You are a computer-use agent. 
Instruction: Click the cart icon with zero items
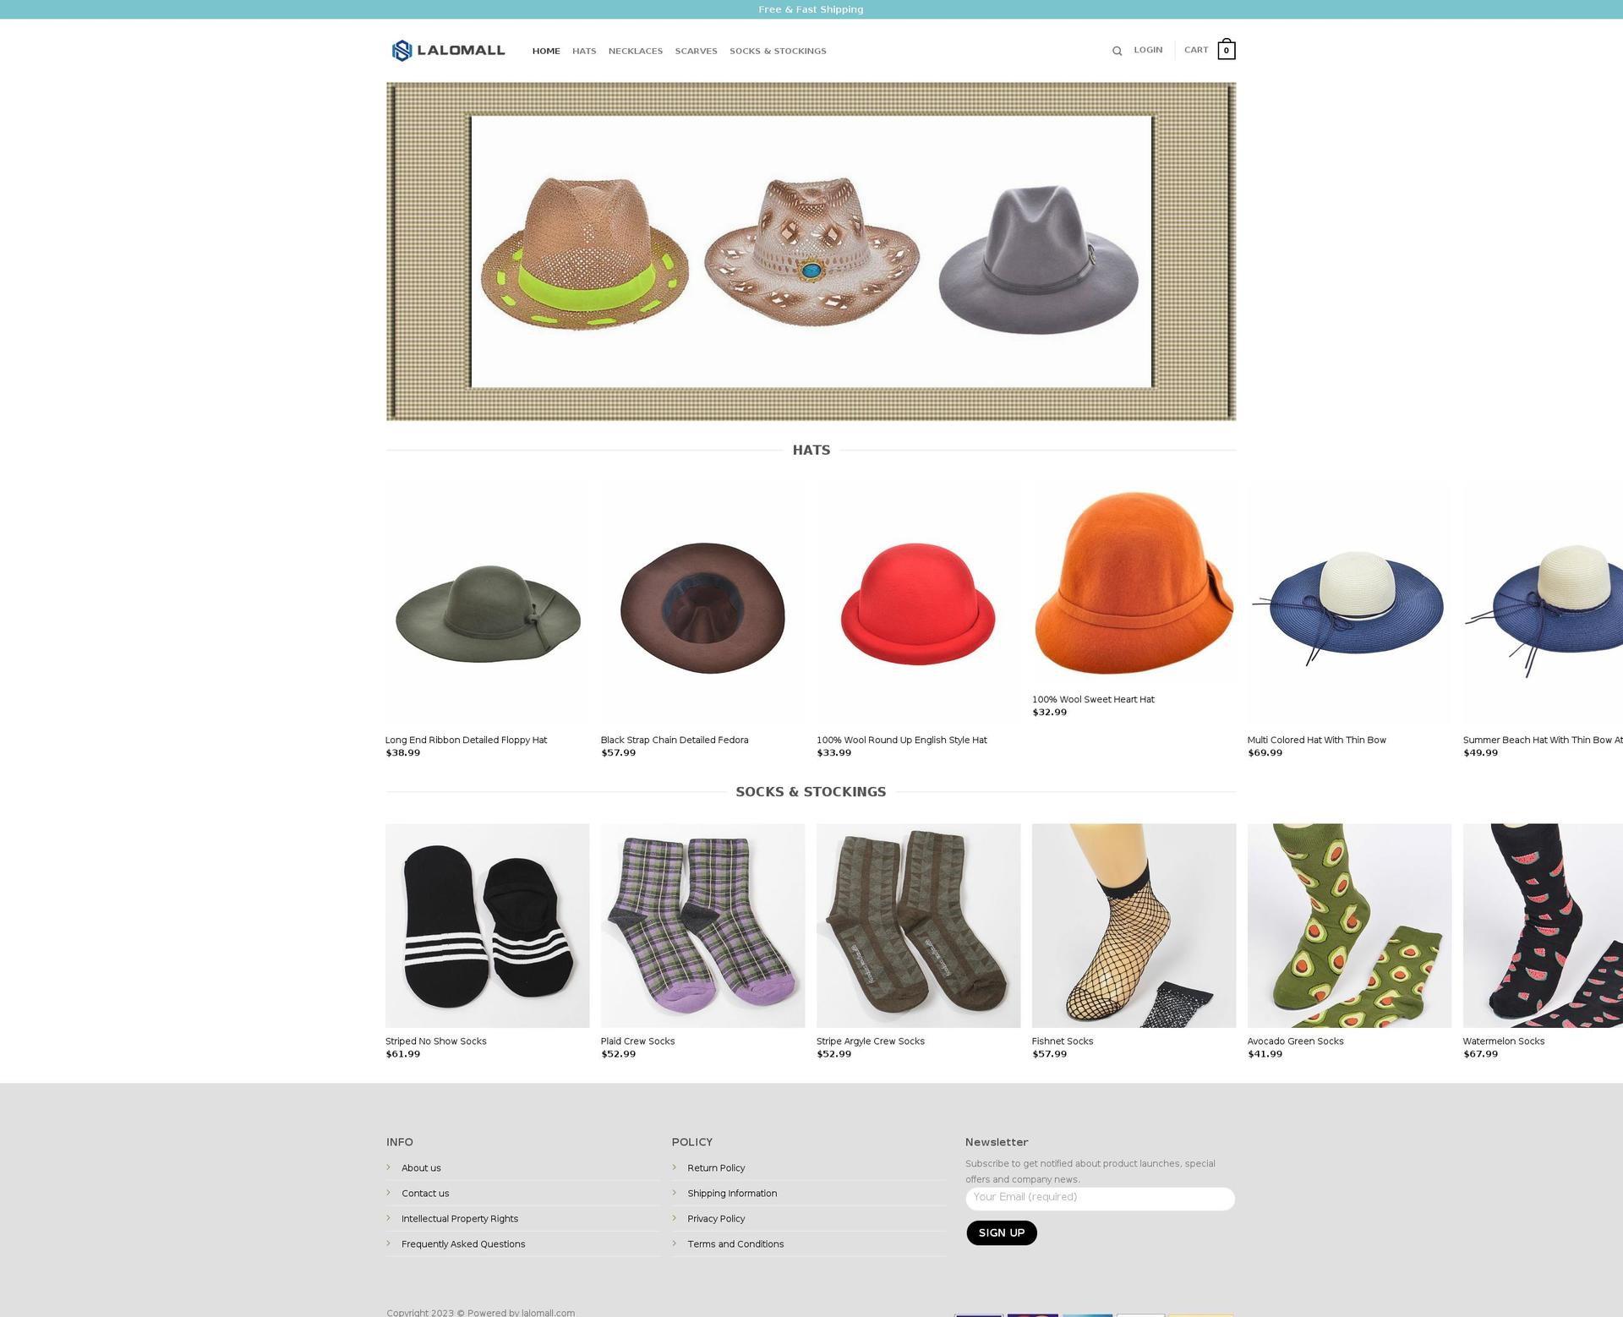(x=1226, y=50)
